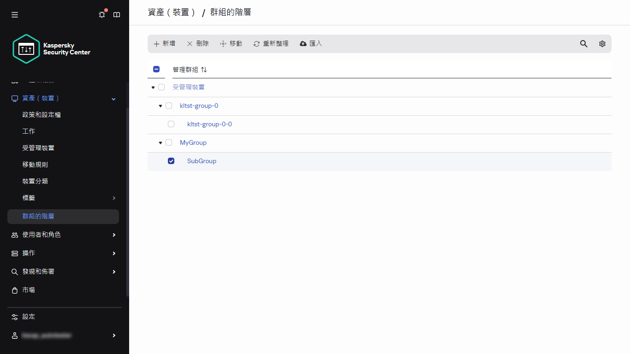Click the 管理群組 column sort arrows

[x=204, y=69]
